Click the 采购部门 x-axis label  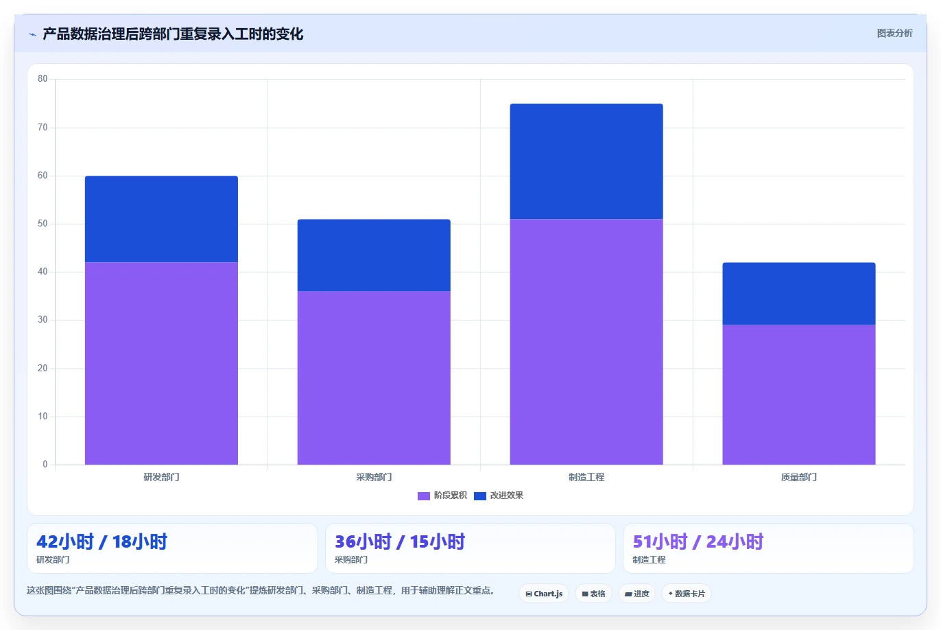[374, 477]
